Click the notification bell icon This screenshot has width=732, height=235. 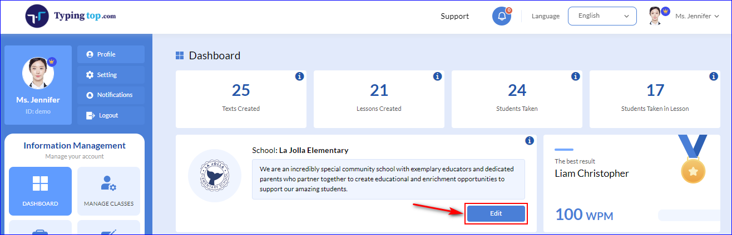[x=502, y=16]
